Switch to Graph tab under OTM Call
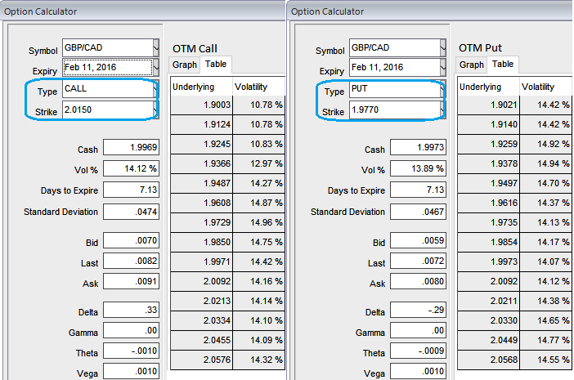Viewport: 574px width, 380px height. point(186,65)
